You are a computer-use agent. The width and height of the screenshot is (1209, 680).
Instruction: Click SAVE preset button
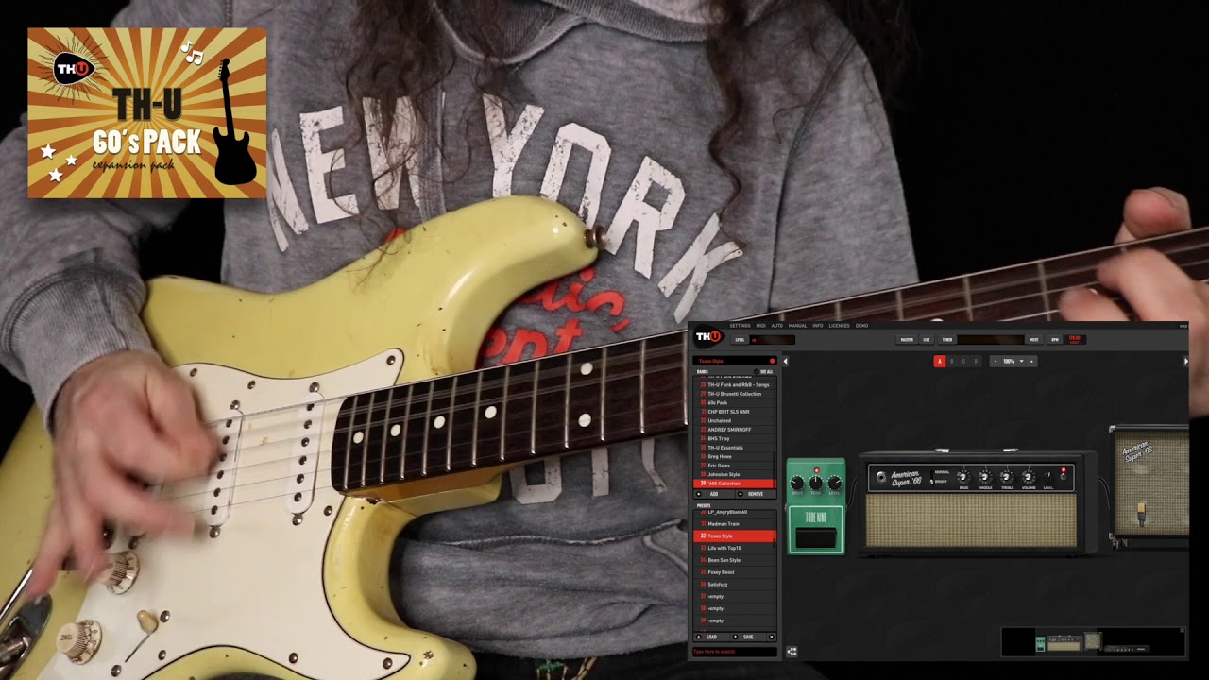(748, 637)
